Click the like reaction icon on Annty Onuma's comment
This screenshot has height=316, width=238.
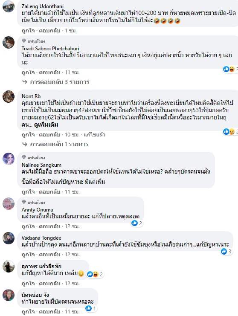pos(134,223)
